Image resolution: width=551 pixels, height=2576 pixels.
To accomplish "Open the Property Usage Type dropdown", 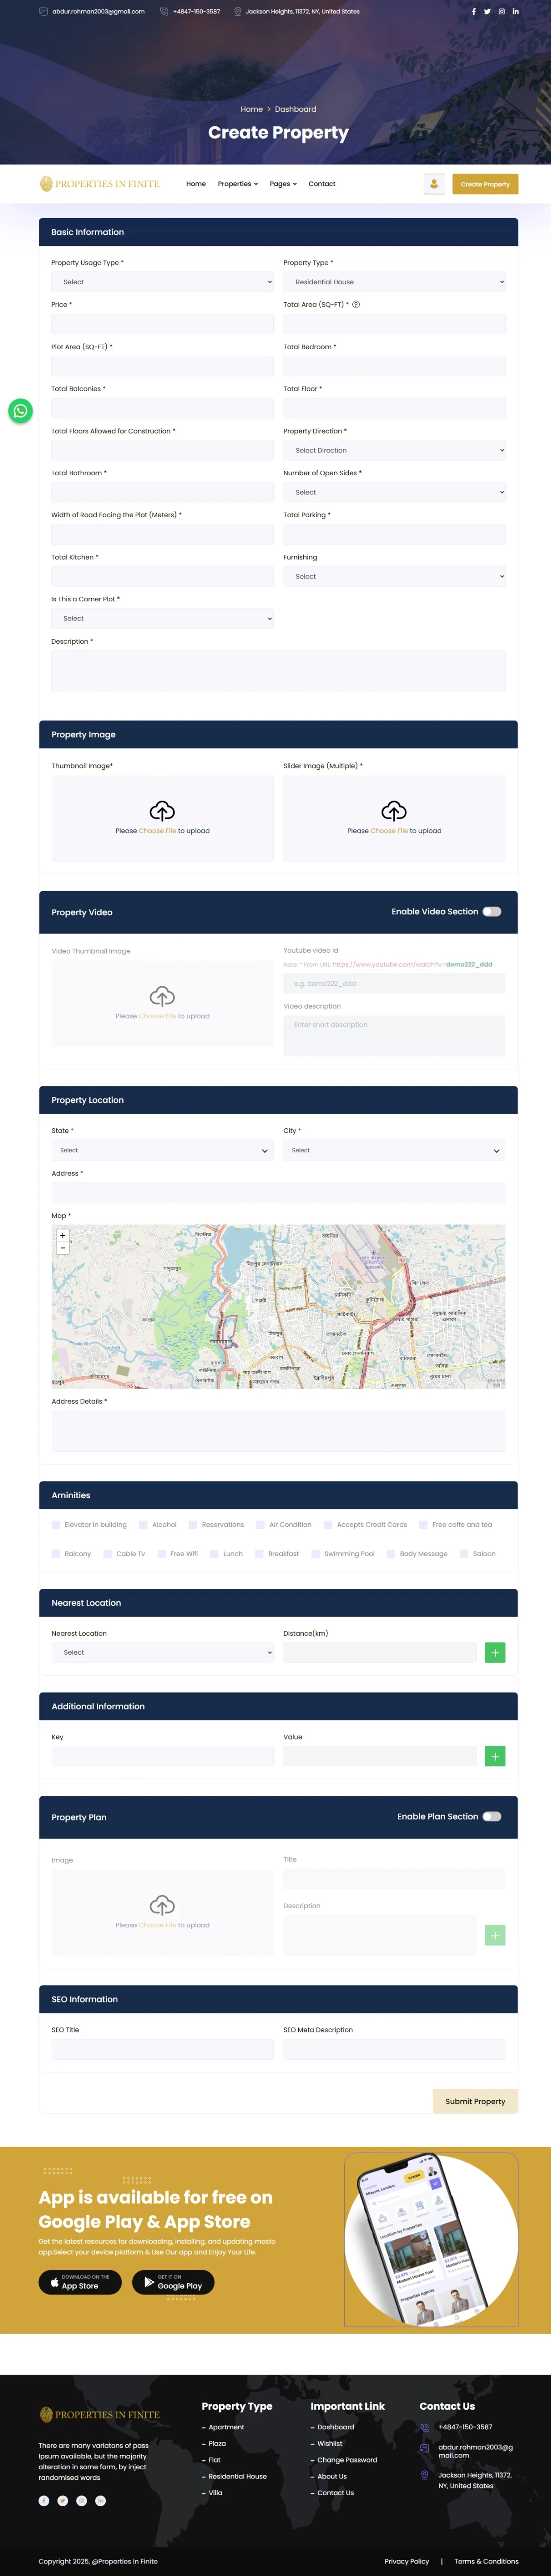I will click(x=163, y=282).
